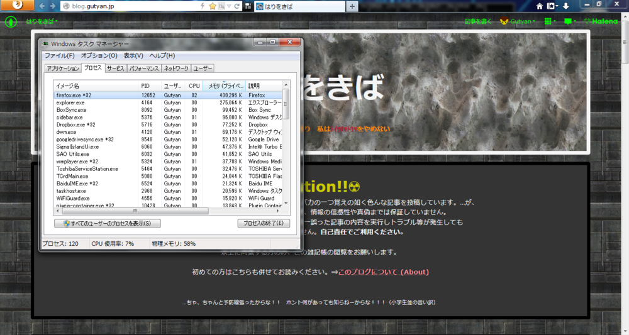Open the green grid services menu

pyautogui.click(x=550, y=21)
